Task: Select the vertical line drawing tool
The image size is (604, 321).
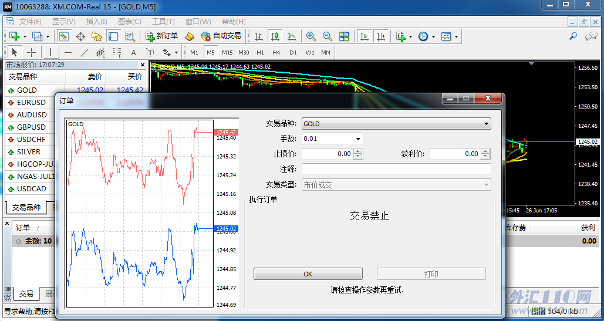Action: pyautogui.click(x=52, y=52)
